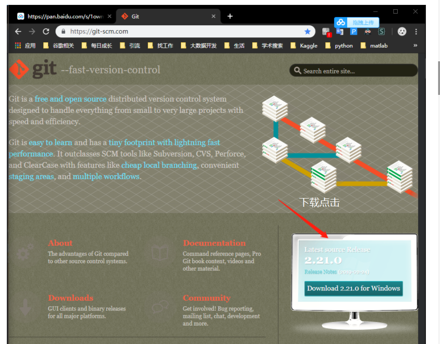
Task: Click the gears icon beside About
Action: (x=25, y=252)
